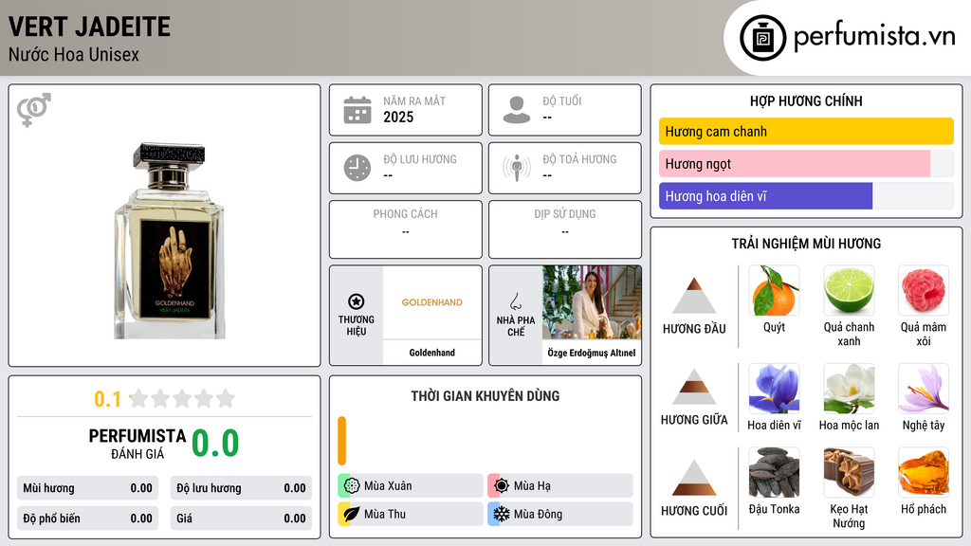The height and width of the screenshot is (546, 971).
Task: Click the PERFUMISTA Đánh Giá label
Action: 137,444
